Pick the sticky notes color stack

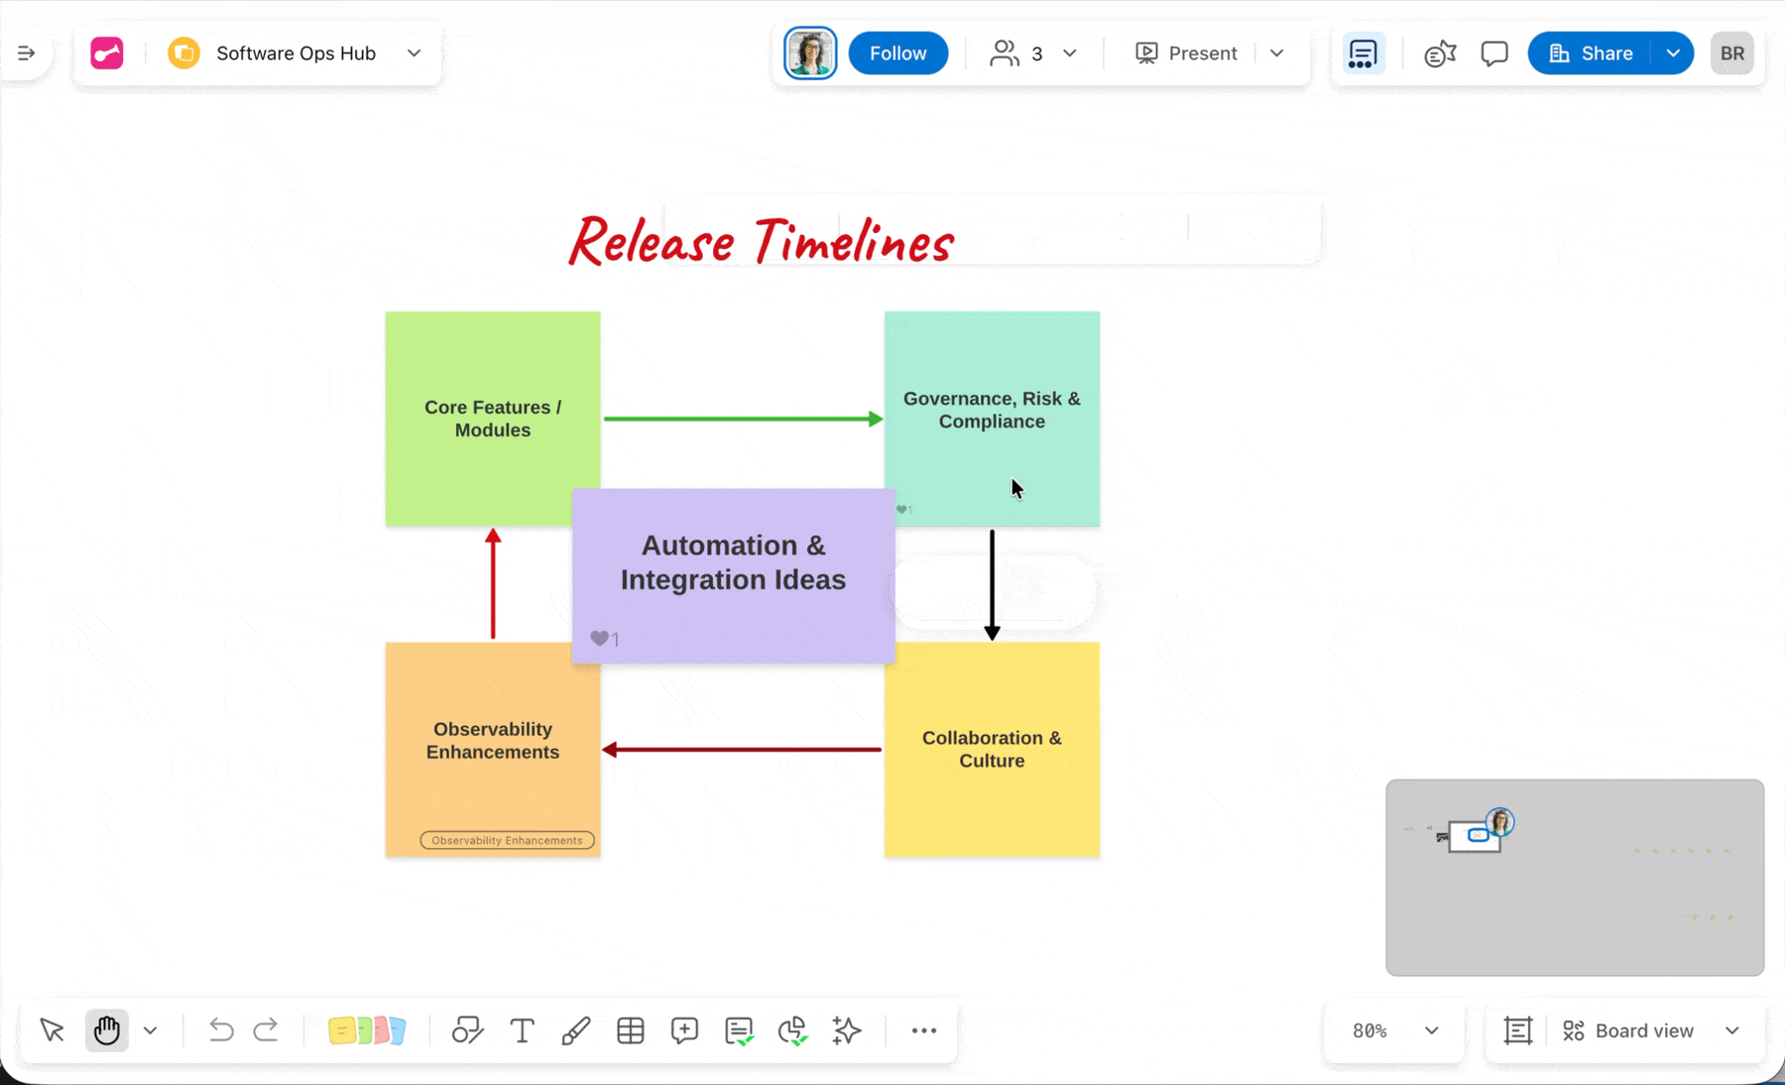[x=367, y=1030]
